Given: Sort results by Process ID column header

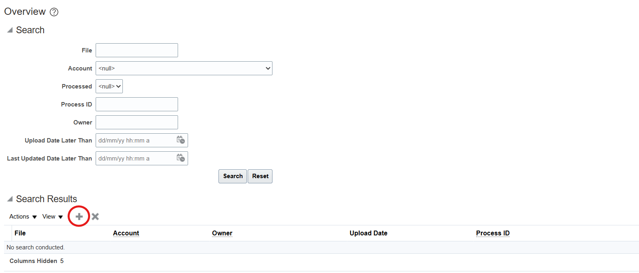Looking at the screenshot, I should coord(493,233).
